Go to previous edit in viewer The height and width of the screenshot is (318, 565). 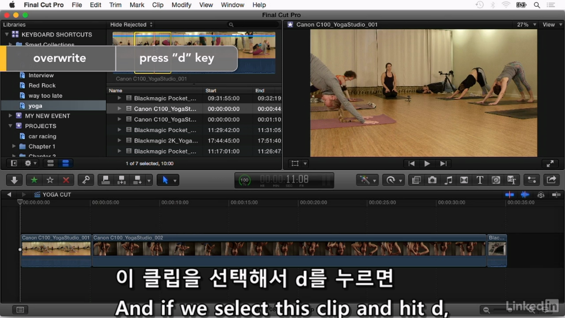(411, 163)
